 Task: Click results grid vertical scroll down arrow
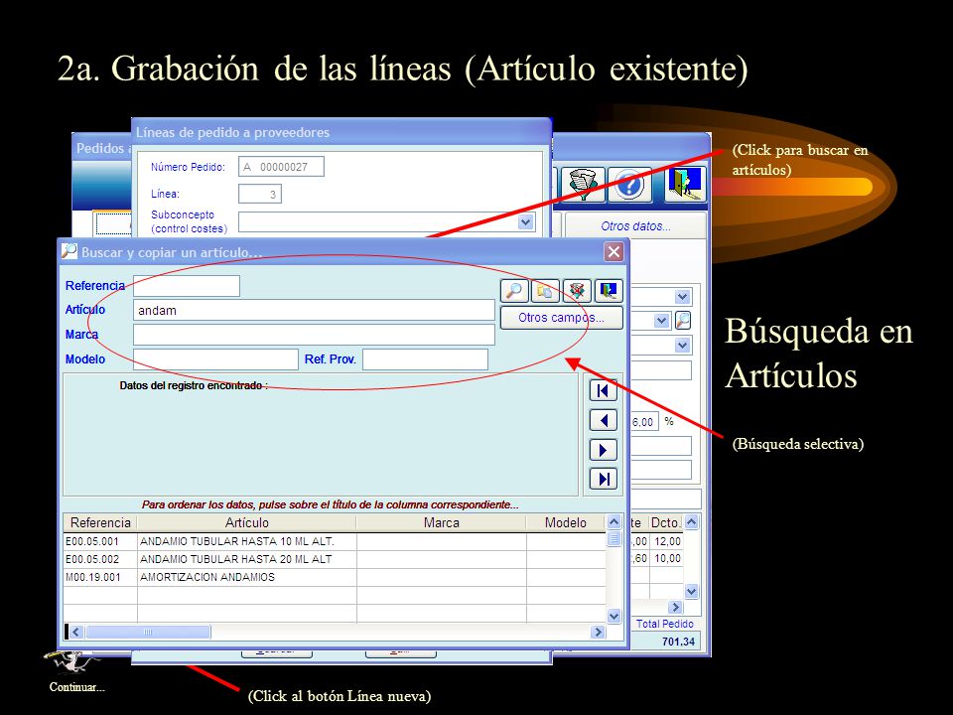click(613, 616)
